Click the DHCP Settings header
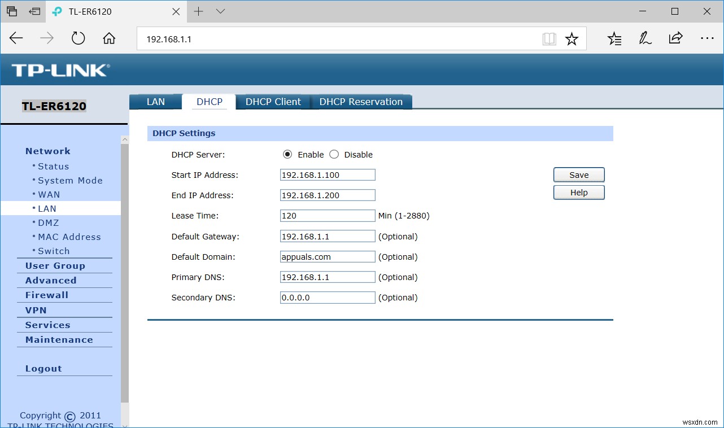 [184, 133]
